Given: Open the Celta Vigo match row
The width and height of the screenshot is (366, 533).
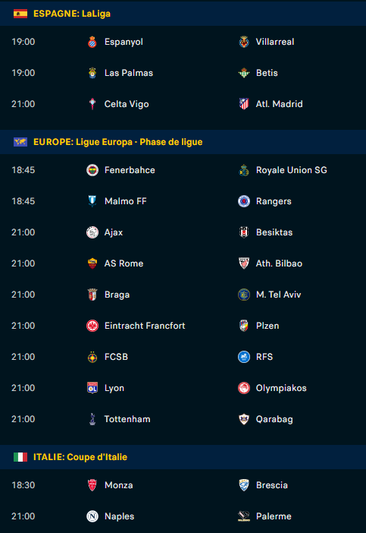Looking at the screenshot, I should (x=183, y=104).
